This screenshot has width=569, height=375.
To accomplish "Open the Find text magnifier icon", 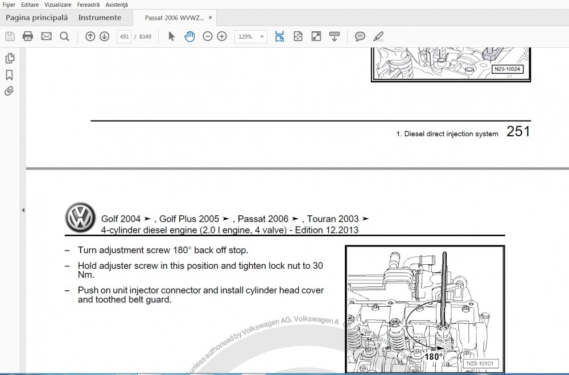I will tap(65, 36).
